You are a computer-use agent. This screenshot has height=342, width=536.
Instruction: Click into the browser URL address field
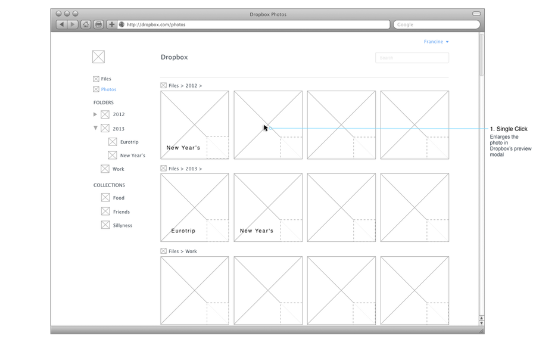pyautogui.click(x=254, y=24)
